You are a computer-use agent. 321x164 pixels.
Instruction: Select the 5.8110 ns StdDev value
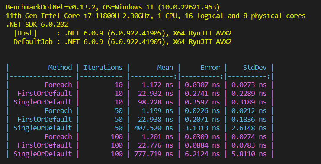[x=249, y=154]
